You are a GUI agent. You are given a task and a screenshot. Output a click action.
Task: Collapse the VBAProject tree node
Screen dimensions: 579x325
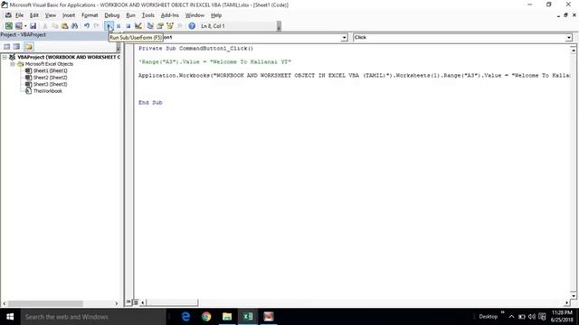[5, 57]
